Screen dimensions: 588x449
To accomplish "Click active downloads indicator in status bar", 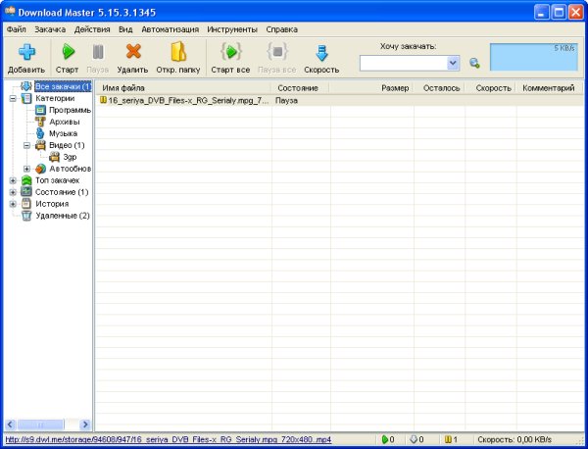I will (388, 439).
